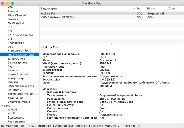The width and height of the screenshot is (184, 128).
Task: Click the resolution 2880 x 1800, Retina
Action: click(112, 99)
